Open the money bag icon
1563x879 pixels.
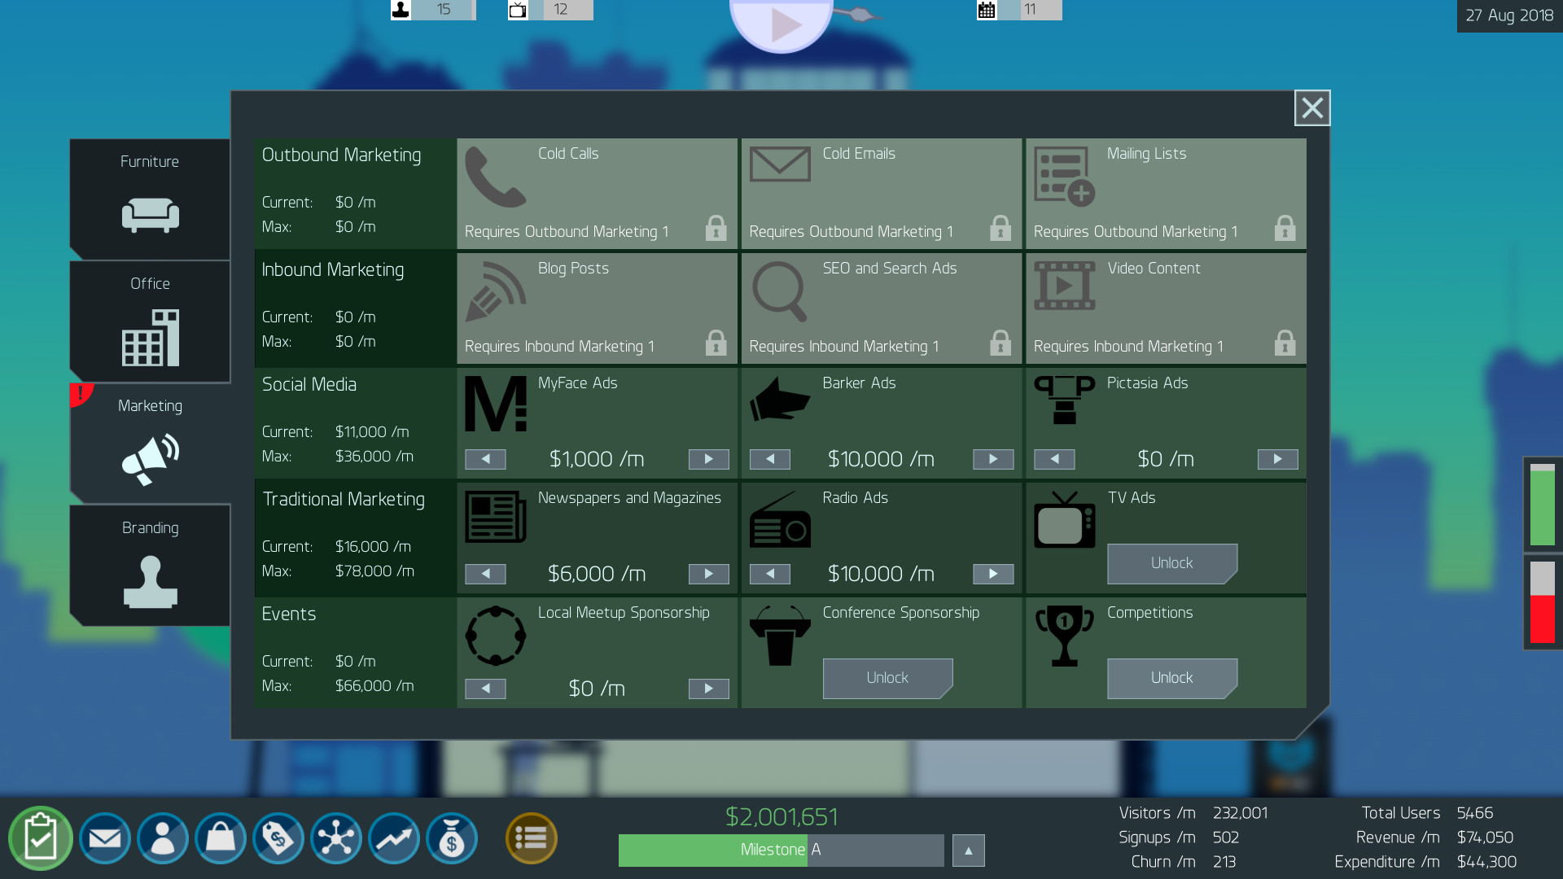pyautogui.click(x=452, y=838)
